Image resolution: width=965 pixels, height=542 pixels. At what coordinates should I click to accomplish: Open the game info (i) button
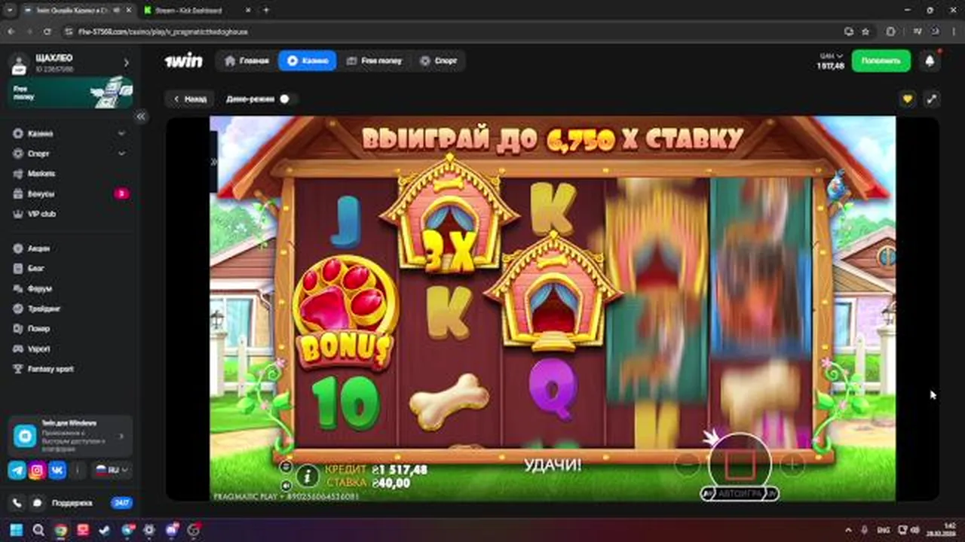(307, 475)
